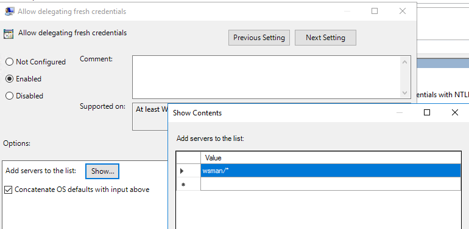This screenshot has width=469, height=229.
Task: Click the Next Setting button
Action: pyautogui.click(x=325, y=38)
